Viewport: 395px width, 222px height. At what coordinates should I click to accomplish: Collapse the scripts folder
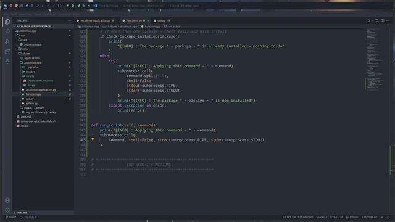pyautogui.click(x=44, y=76)
